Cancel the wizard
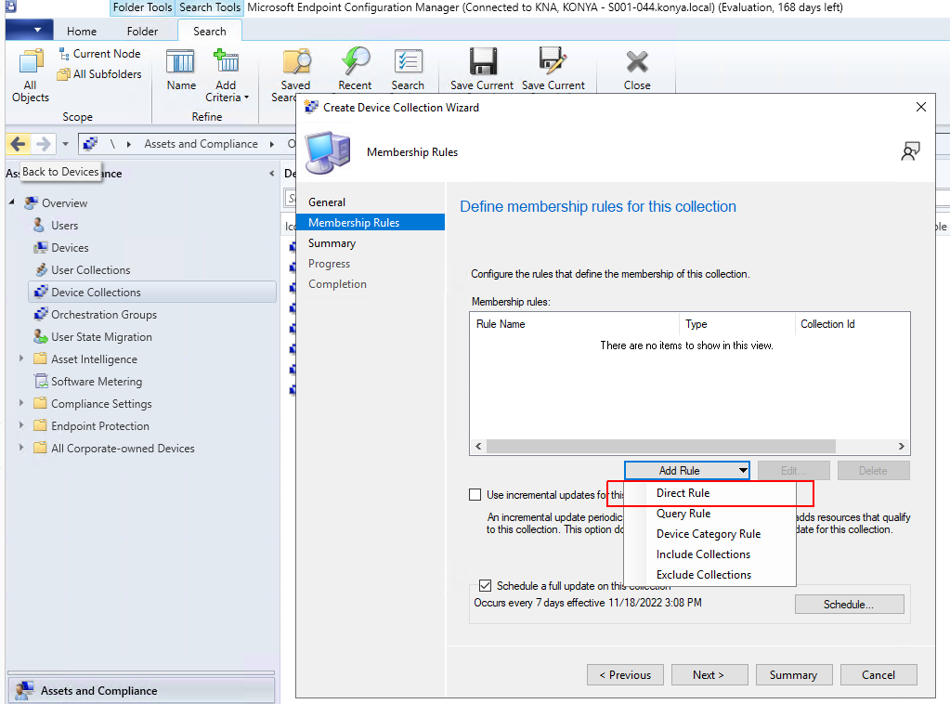Viewport: 950px width, 704px height. tap(878, 675)
